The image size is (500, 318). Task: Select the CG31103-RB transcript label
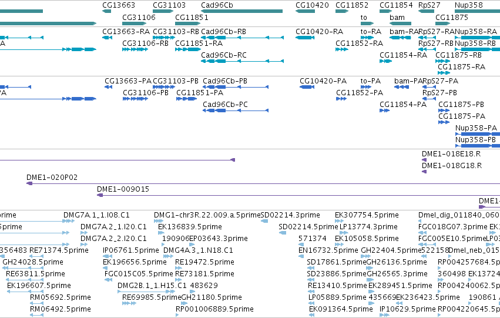tap(176, 32)
